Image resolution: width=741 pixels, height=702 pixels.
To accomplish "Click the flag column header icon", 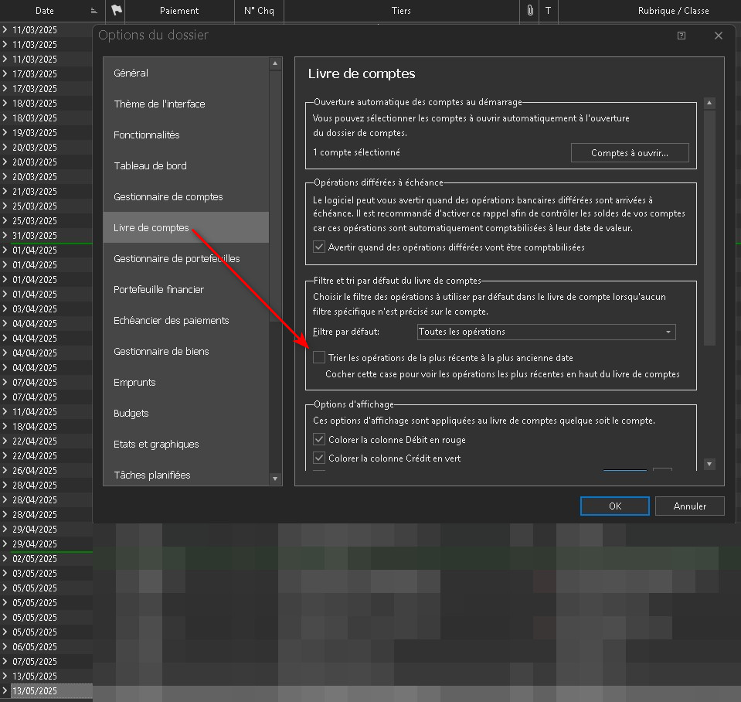I will pyautogui.click(x=116, y=10).
